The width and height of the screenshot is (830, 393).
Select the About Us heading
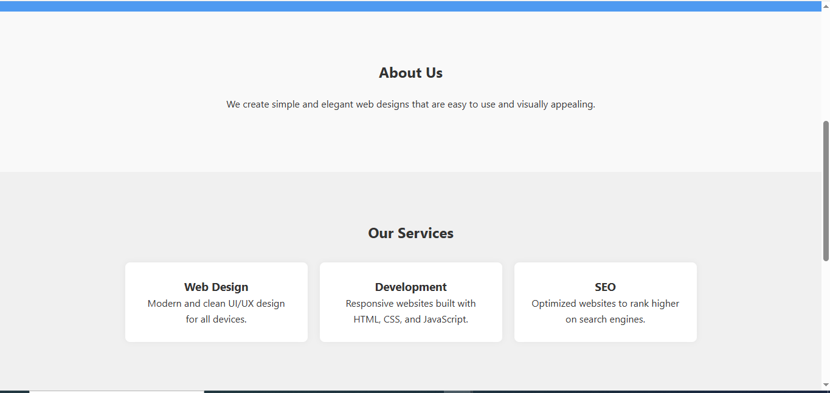(x=410, y=73)
